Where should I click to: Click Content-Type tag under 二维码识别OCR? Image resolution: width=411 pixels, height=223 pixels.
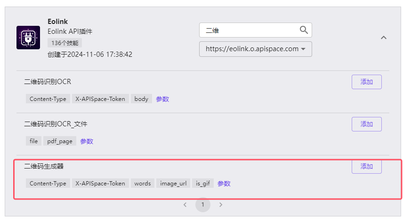click(48, 99)
